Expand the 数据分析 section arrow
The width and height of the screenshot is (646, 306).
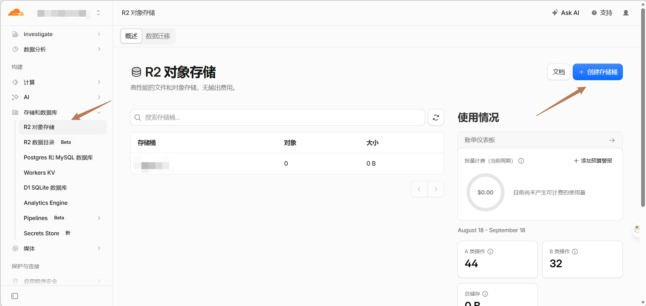(99, 49)
